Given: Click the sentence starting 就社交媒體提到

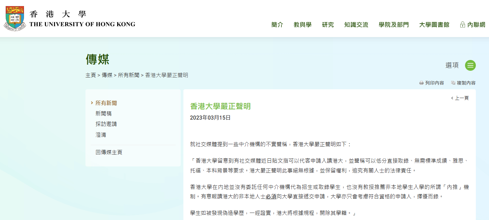Looking at the screenshot, I should pos(271,144).
